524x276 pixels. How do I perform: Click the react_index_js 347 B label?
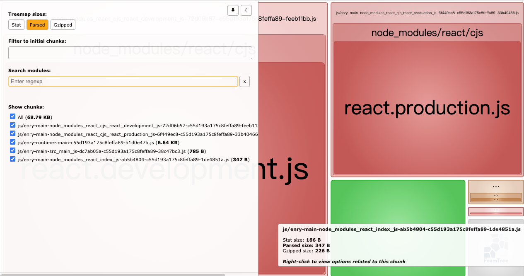(x=133, y=159)
